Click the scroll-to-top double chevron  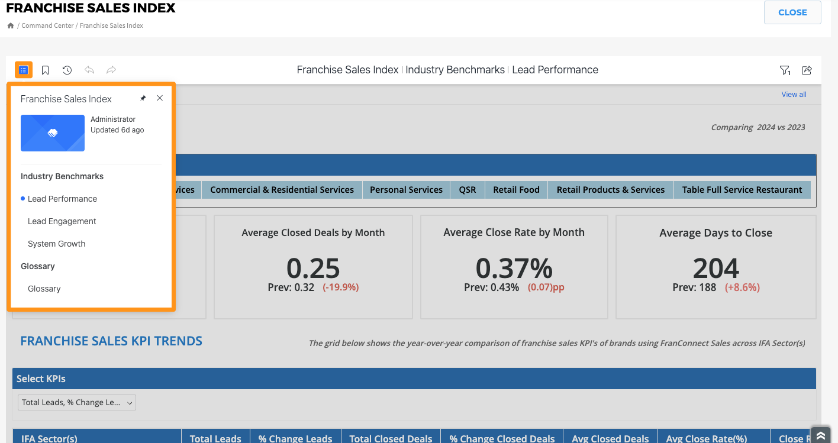pyautogui.click(x=821, y=435)
